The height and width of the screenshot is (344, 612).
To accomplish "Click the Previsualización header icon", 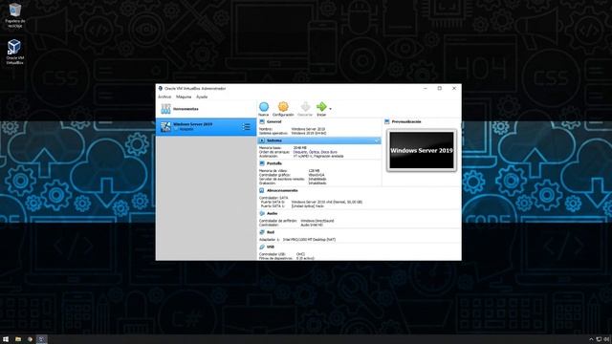I will pyautogui.click(x=386, y=121).
